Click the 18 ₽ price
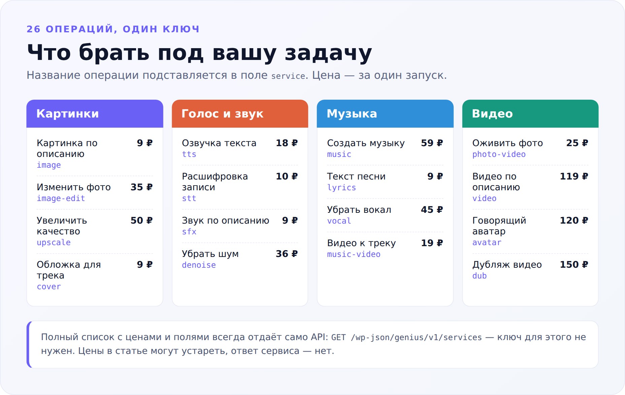Screen dimensions: 625x395 [287, 143]
